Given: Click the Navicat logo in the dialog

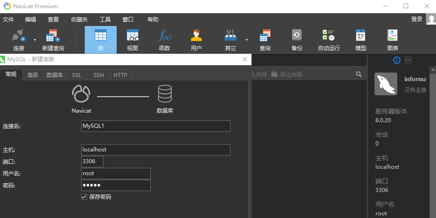Looking at the screenshot, I should click(81, 93).
